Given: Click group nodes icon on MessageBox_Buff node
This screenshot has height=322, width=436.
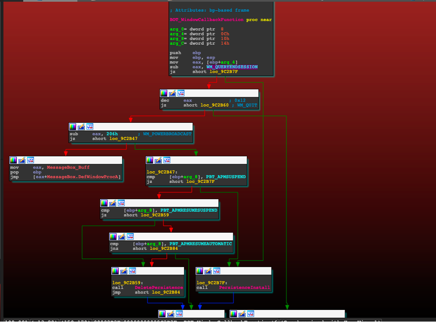Looking at the screenshot, I should [x=30, y=161].
